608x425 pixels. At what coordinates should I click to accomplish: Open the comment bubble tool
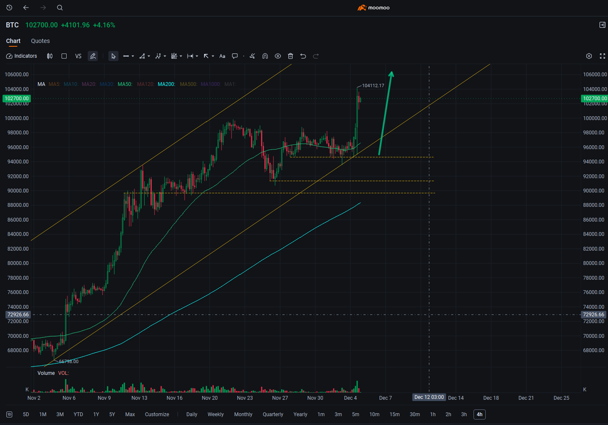[x=235, y=56]
